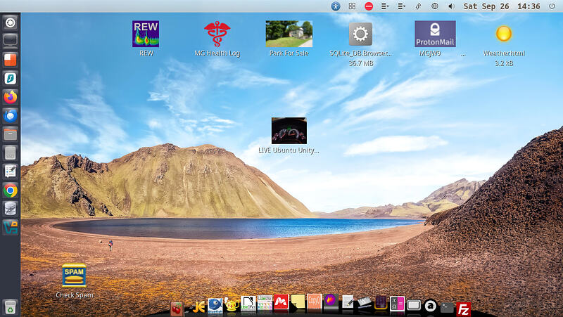Screen dimensions: 563x317
Task: Launch the pink calculator icon in dock
Action: click(x=397, y=304)
